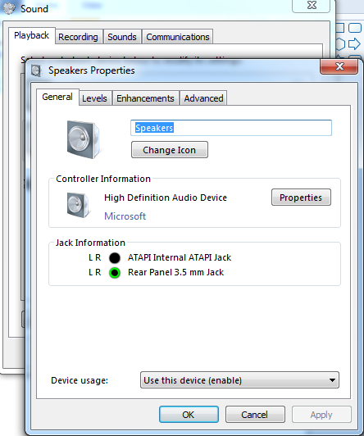
Task: Open the Communications tab
Action: pos(178,37)
